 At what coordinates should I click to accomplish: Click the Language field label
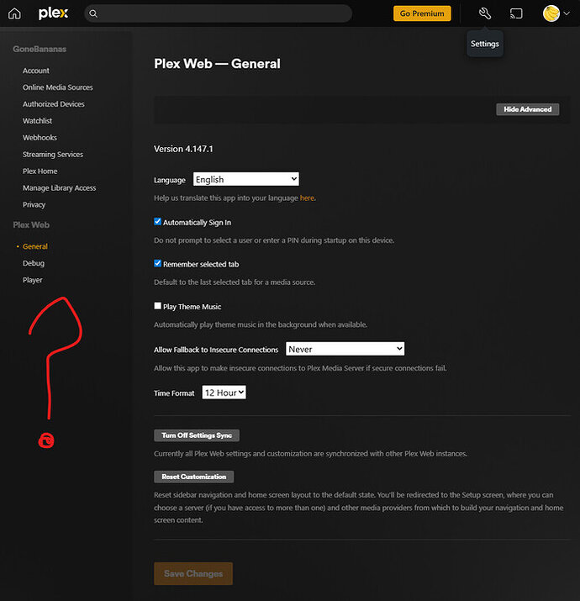coord(170,180)
